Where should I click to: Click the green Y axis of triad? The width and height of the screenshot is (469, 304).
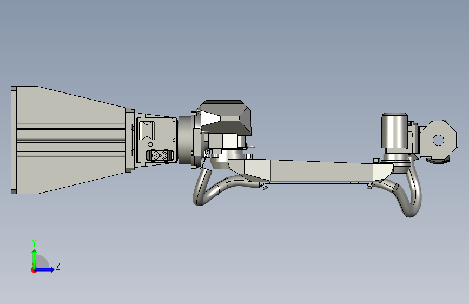pos(34,259)
